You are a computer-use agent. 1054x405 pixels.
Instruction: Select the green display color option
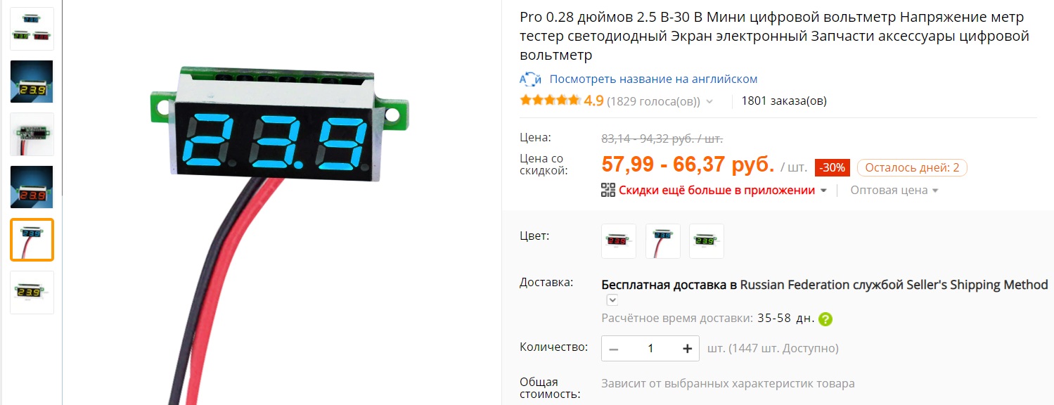(x=707, y=241)
